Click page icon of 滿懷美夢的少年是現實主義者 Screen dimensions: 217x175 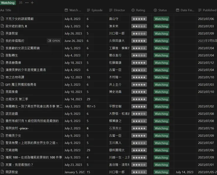[x=2, y=69]
